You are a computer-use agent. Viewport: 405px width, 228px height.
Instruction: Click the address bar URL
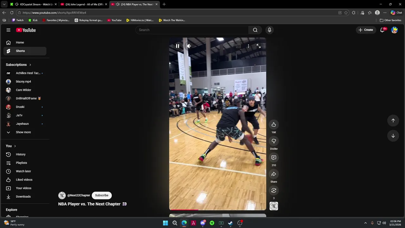coord(54,13)
